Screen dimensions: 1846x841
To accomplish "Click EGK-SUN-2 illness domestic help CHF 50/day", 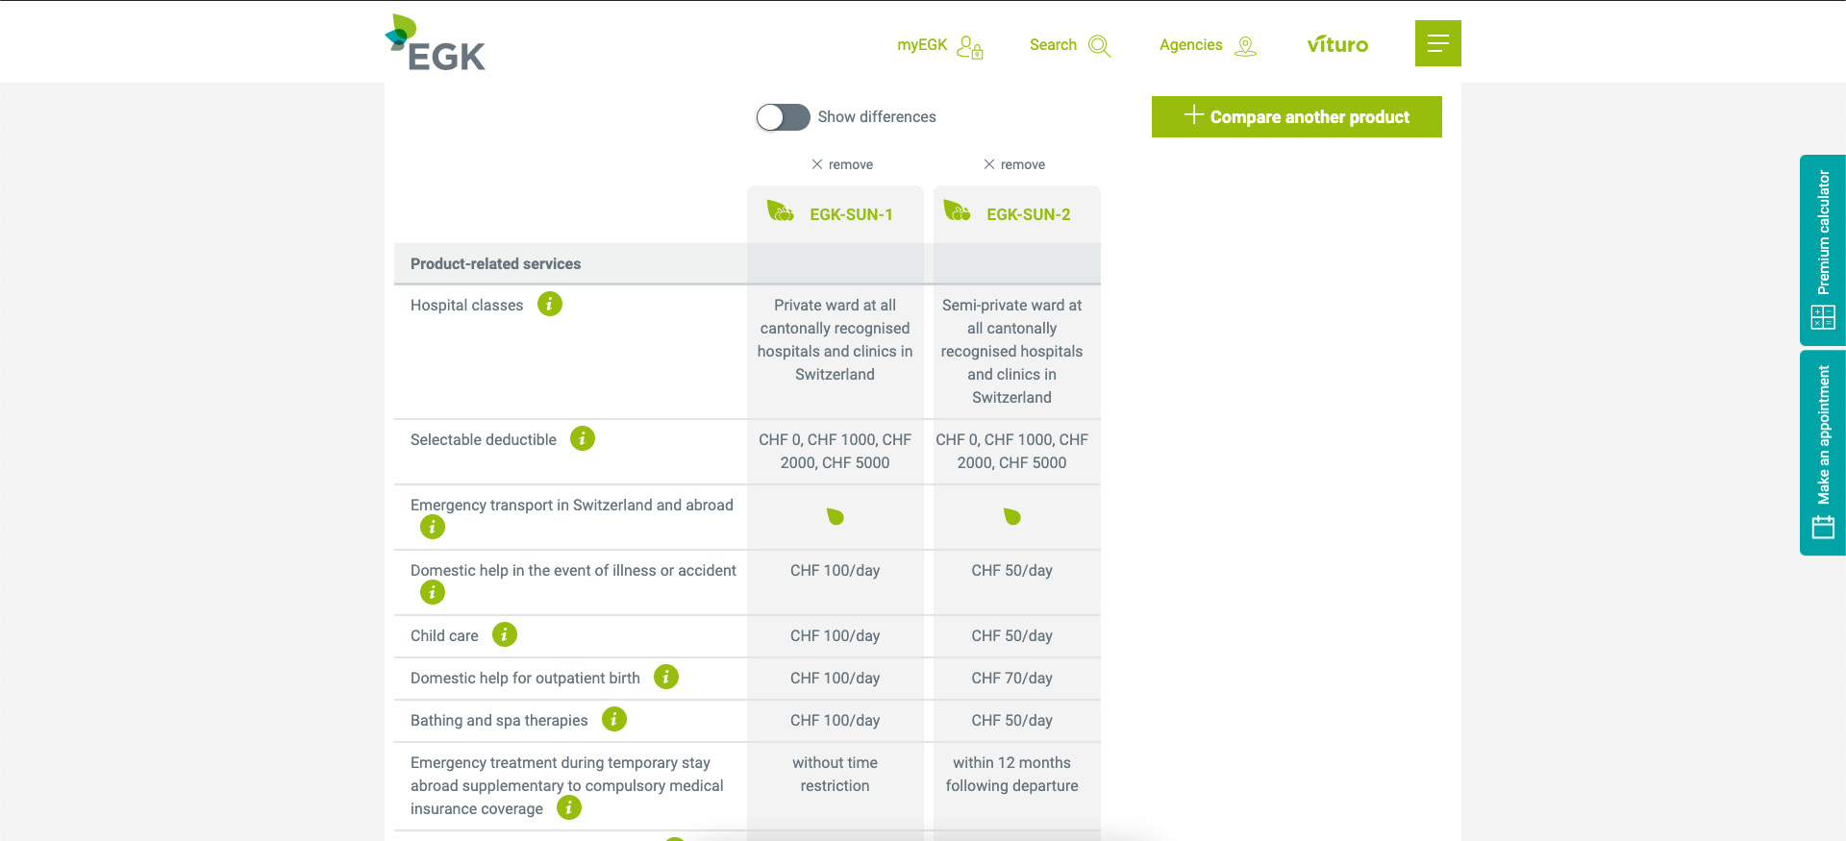I will click(x=1011, y=570).
